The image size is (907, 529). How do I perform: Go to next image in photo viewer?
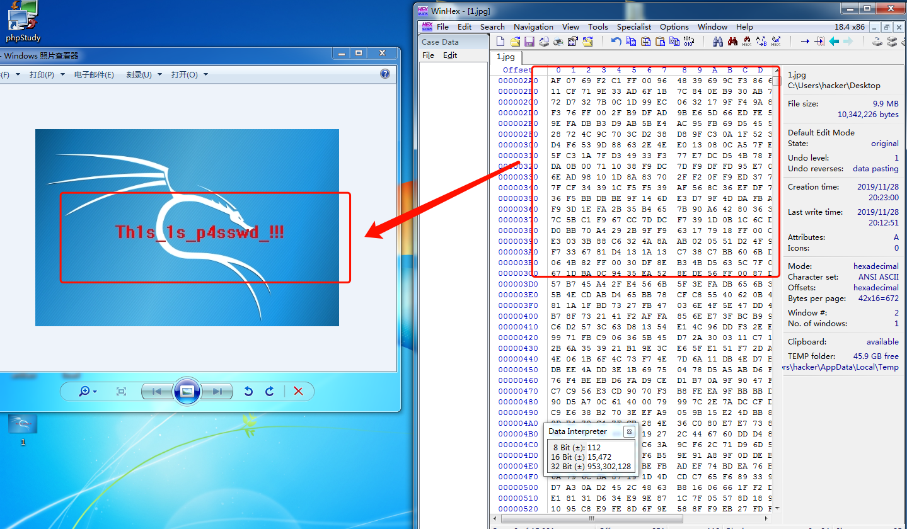point(217,391)
